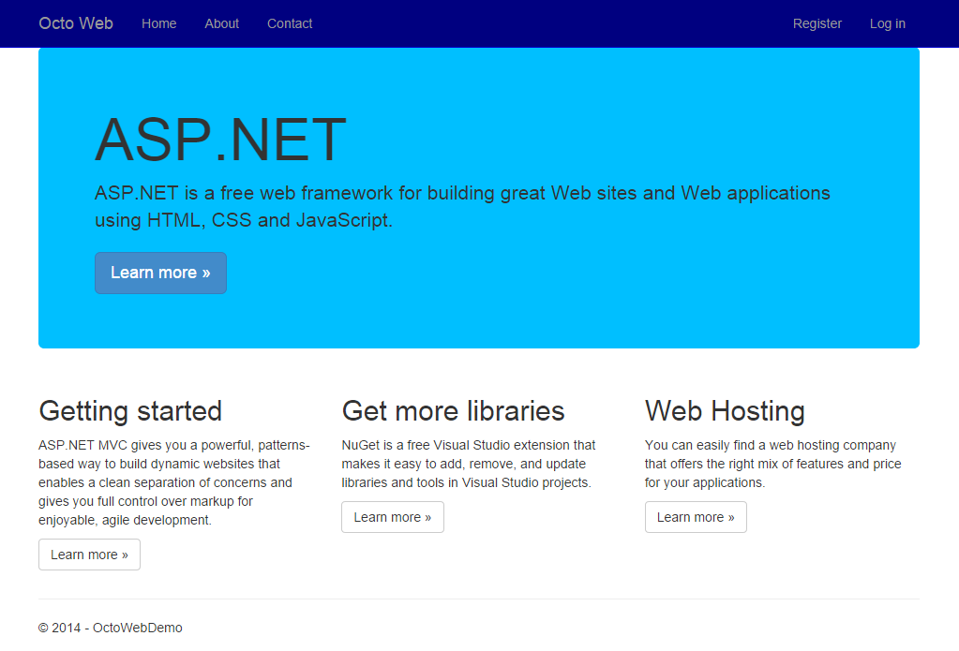The width and height of the screenshot is (959, 651).
Task: Click the ASP.NET heading
Action: tap(220, 139)
